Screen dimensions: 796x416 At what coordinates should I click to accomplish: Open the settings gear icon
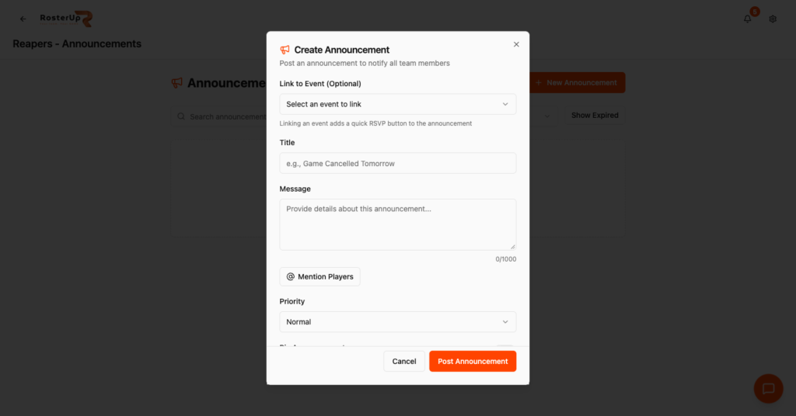[x=773, y=19]
